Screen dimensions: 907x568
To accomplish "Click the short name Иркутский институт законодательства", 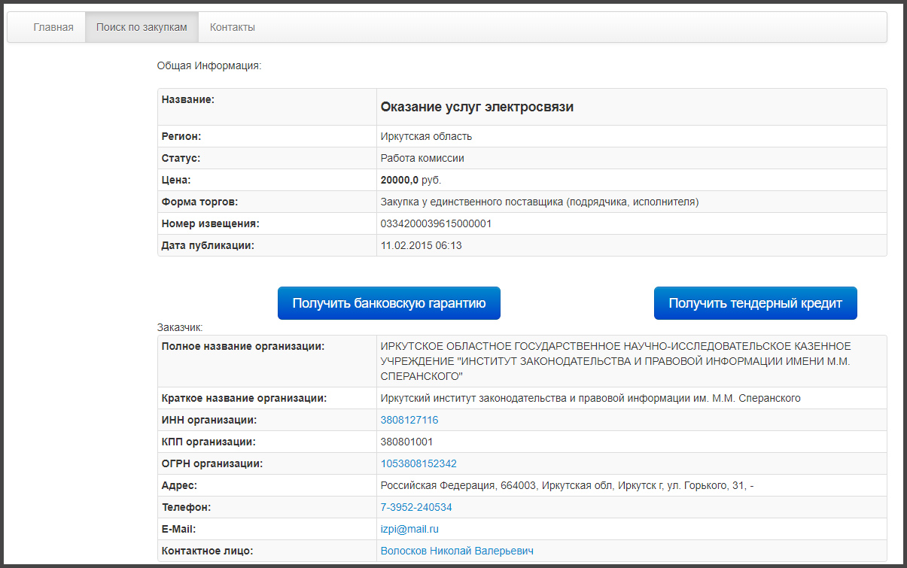I will [x=591, y=398].
